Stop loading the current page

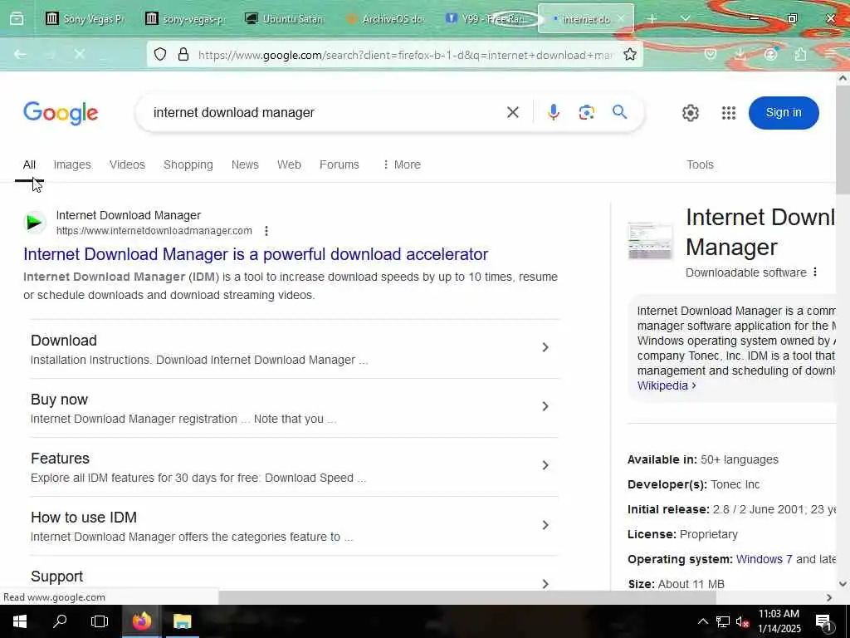(x=79, y=54)
